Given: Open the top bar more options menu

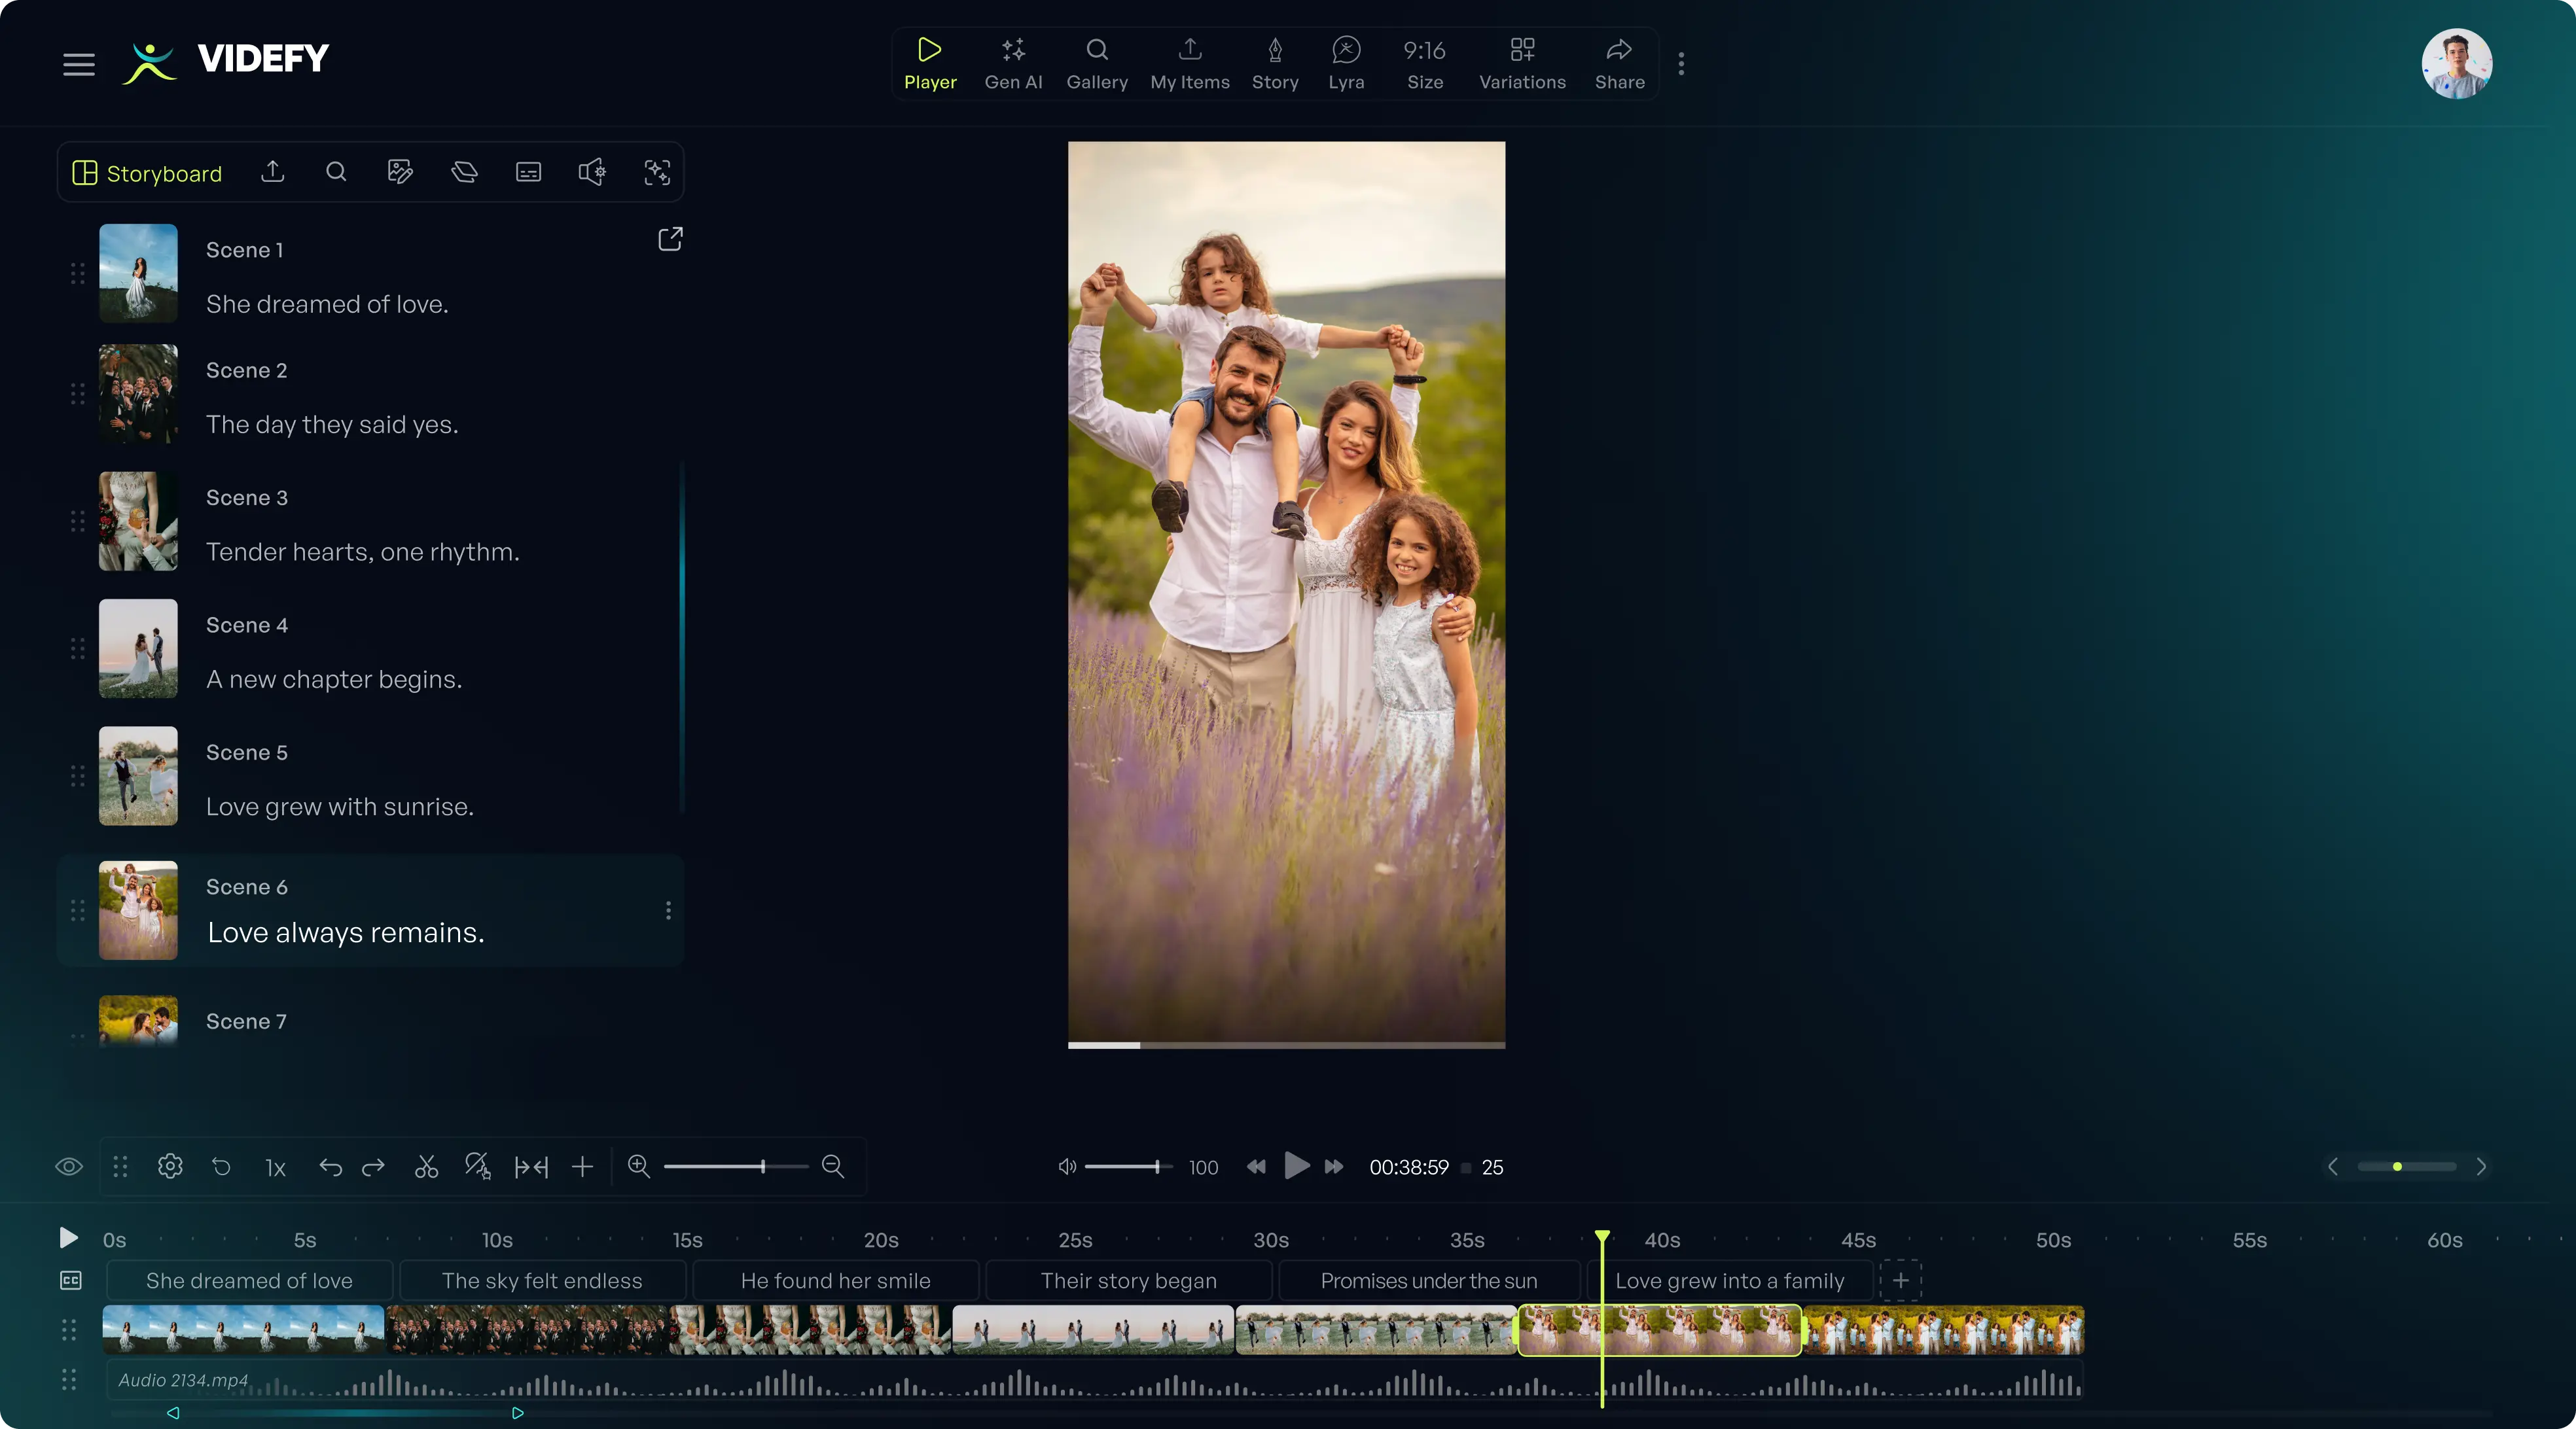Looking at the screenshot, I should click(x=1681, y=64).
